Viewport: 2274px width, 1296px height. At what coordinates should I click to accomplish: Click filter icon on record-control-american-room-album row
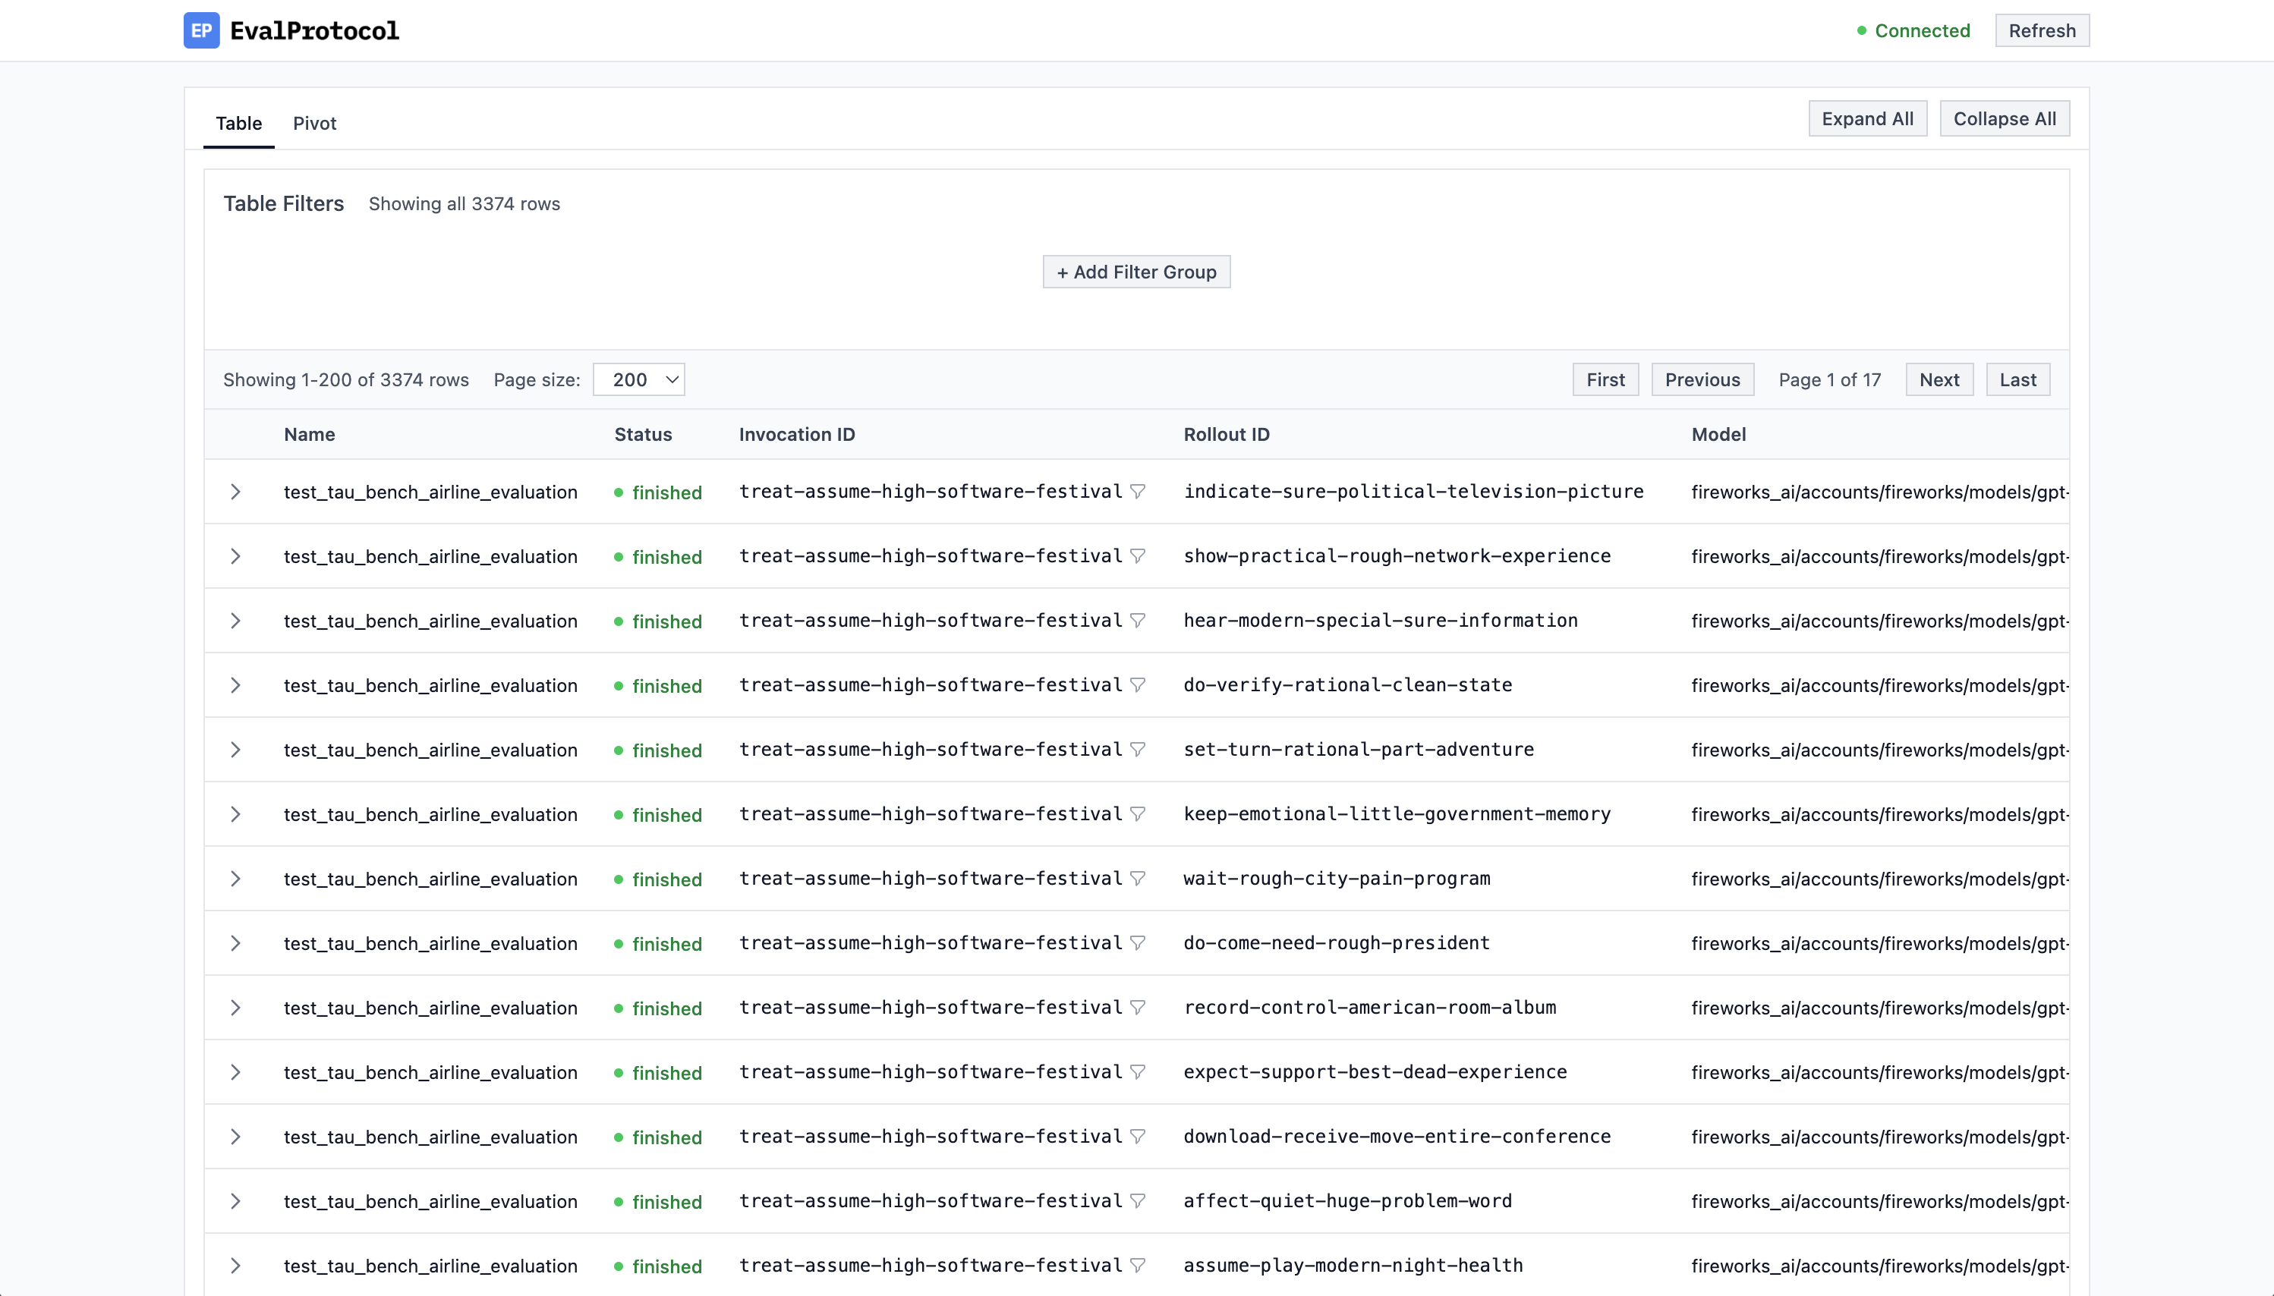click(1137, 1008)
